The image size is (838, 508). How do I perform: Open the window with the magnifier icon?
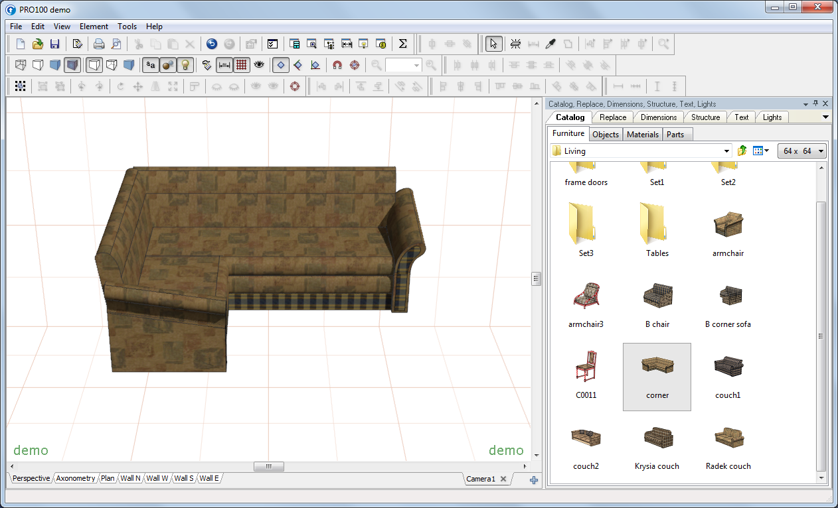312,44
